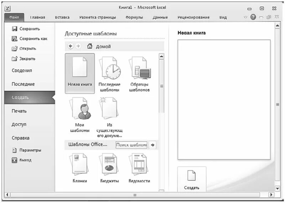Open the Доступ sharing section

19,125
